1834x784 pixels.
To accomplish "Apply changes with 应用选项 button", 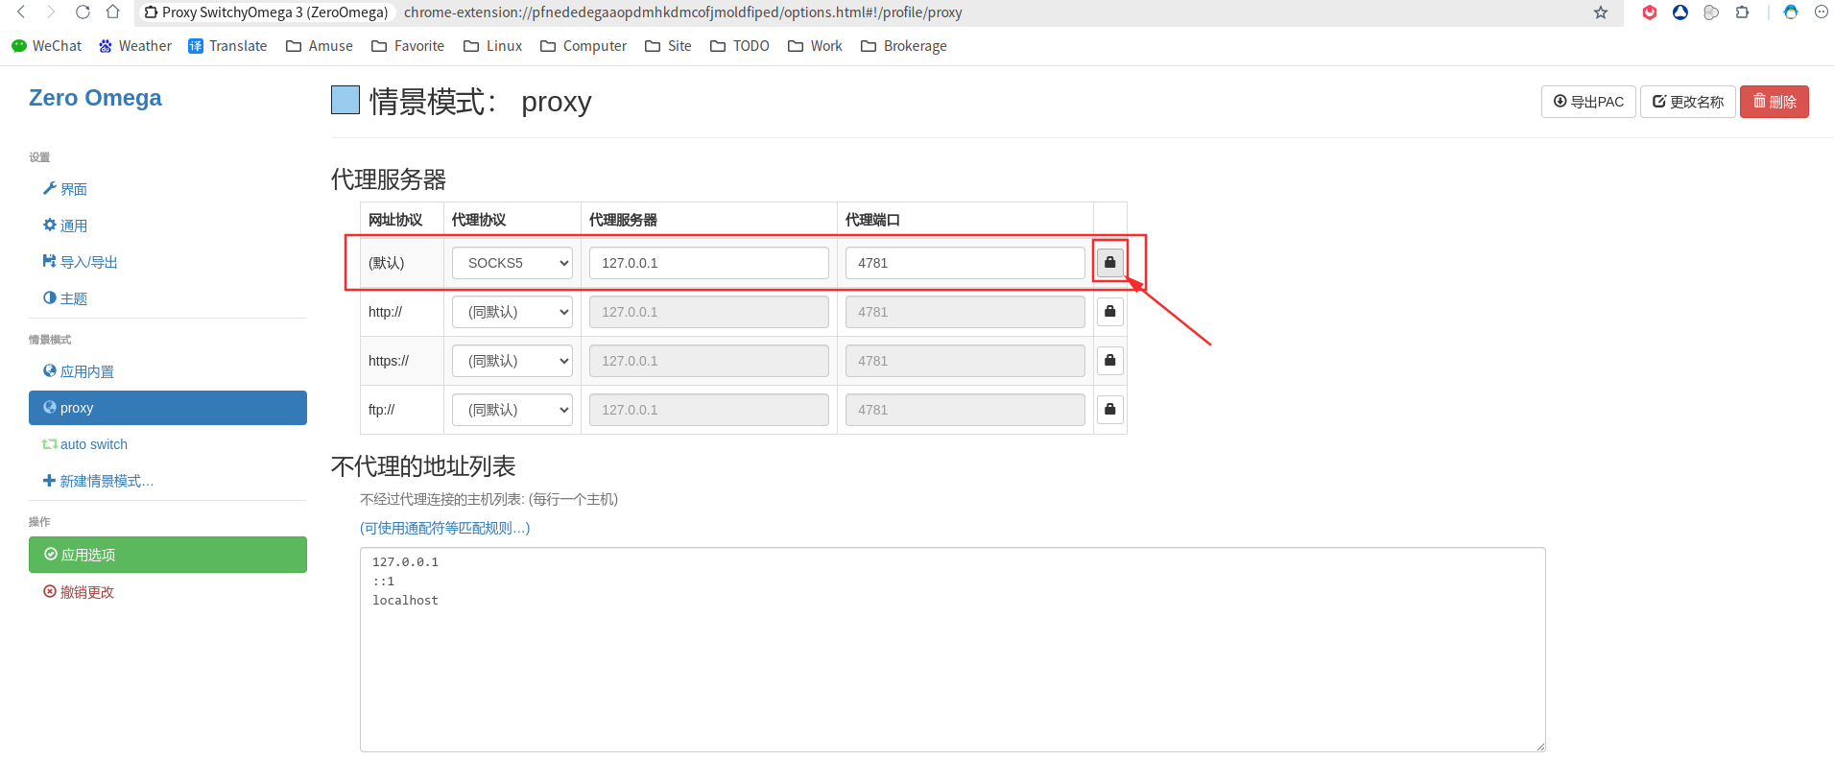I will 168,555.
